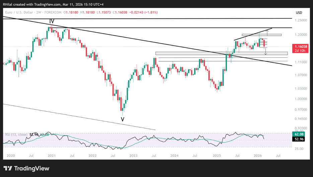
Task: Click the high value H1.18180
Action: (87, 12)
